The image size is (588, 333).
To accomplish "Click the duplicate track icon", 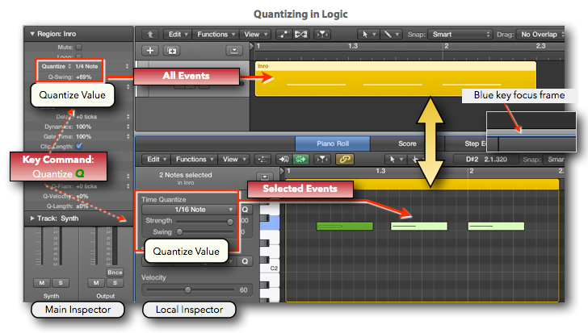I will tap(170, 50).
